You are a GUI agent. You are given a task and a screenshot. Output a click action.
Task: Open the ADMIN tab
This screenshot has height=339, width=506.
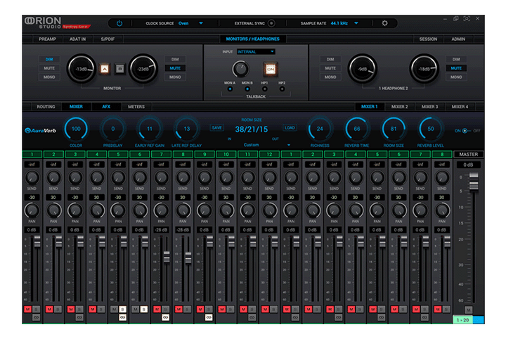click(x=458, y=39)
